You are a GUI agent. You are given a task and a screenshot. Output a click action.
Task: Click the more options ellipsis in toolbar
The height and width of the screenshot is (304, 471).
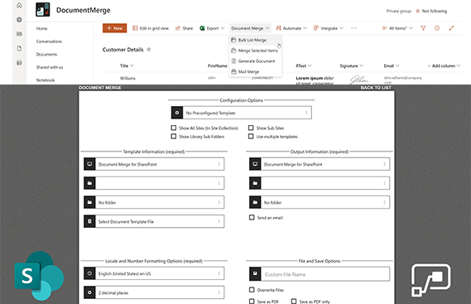(353, 28)
